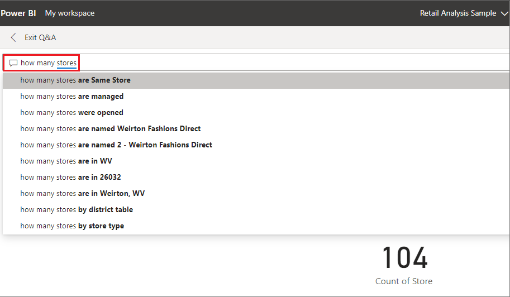This screenshot has height=297, width=510.
Task: Select suggestion 'how many stores are Same Store'
Action: [x=256, y=80]
